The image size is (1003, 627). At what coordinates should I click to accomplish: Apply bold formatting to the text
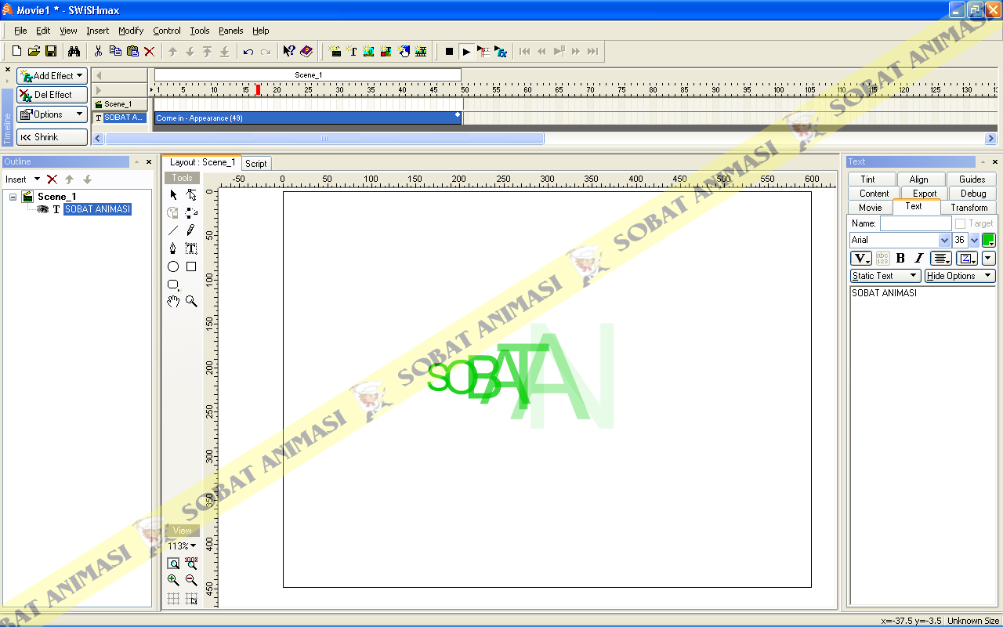pos(900,259)
